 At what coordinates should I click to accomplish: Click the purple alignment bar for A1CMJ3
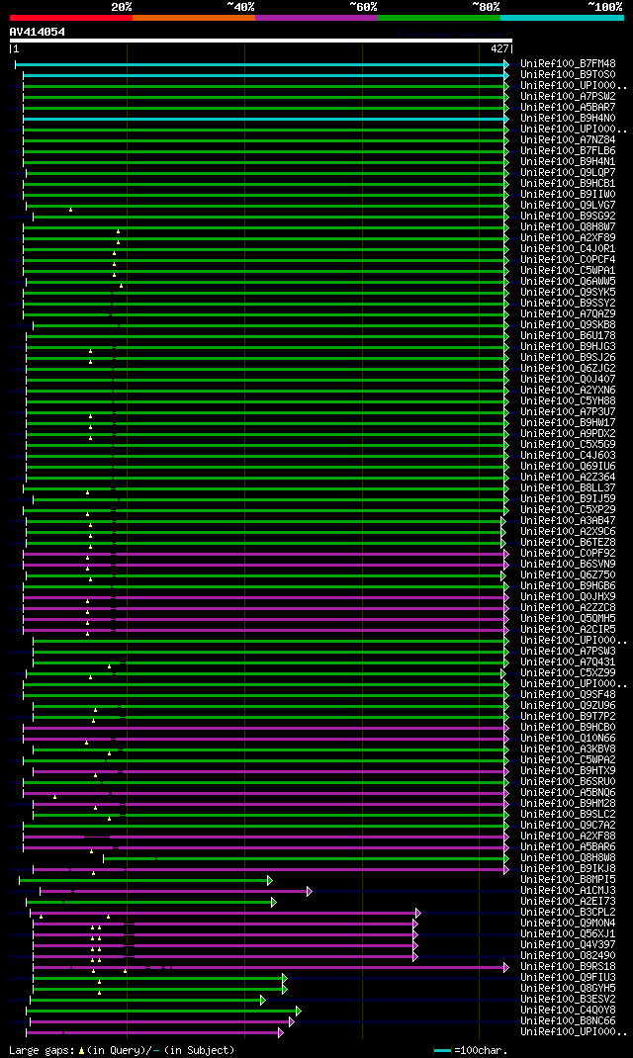(x=176, y=891)
